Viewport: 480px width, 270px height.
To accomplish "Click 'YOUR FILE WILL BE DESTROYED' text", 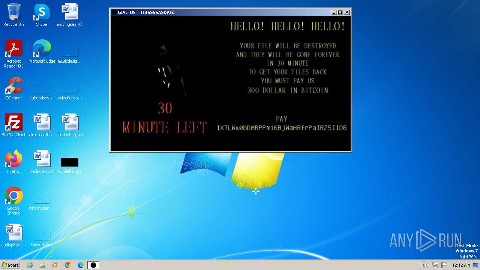I will click(x=288, y=46).
